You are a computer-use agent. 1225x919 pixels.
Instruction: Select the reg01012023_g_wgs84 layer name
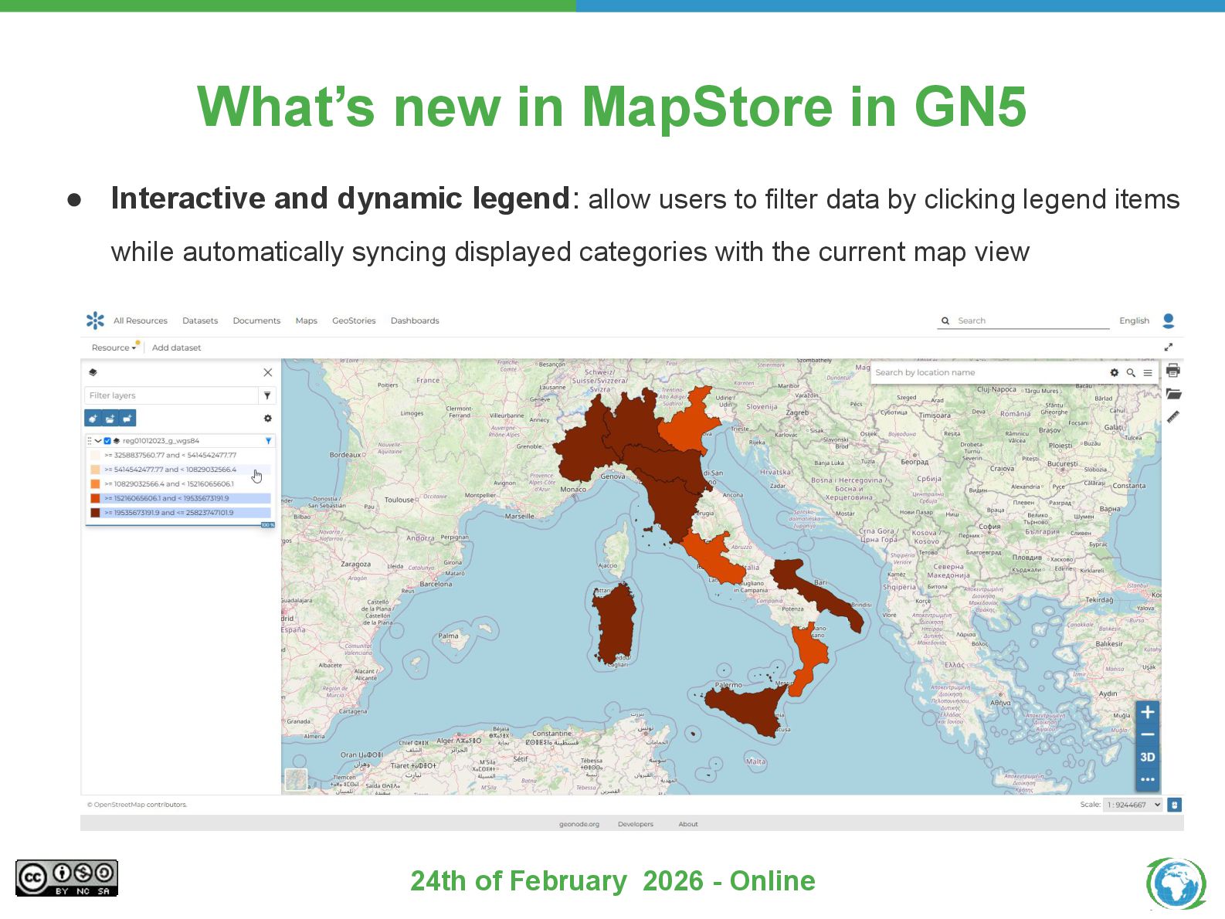pyautogui.click(x=161, y=441)
